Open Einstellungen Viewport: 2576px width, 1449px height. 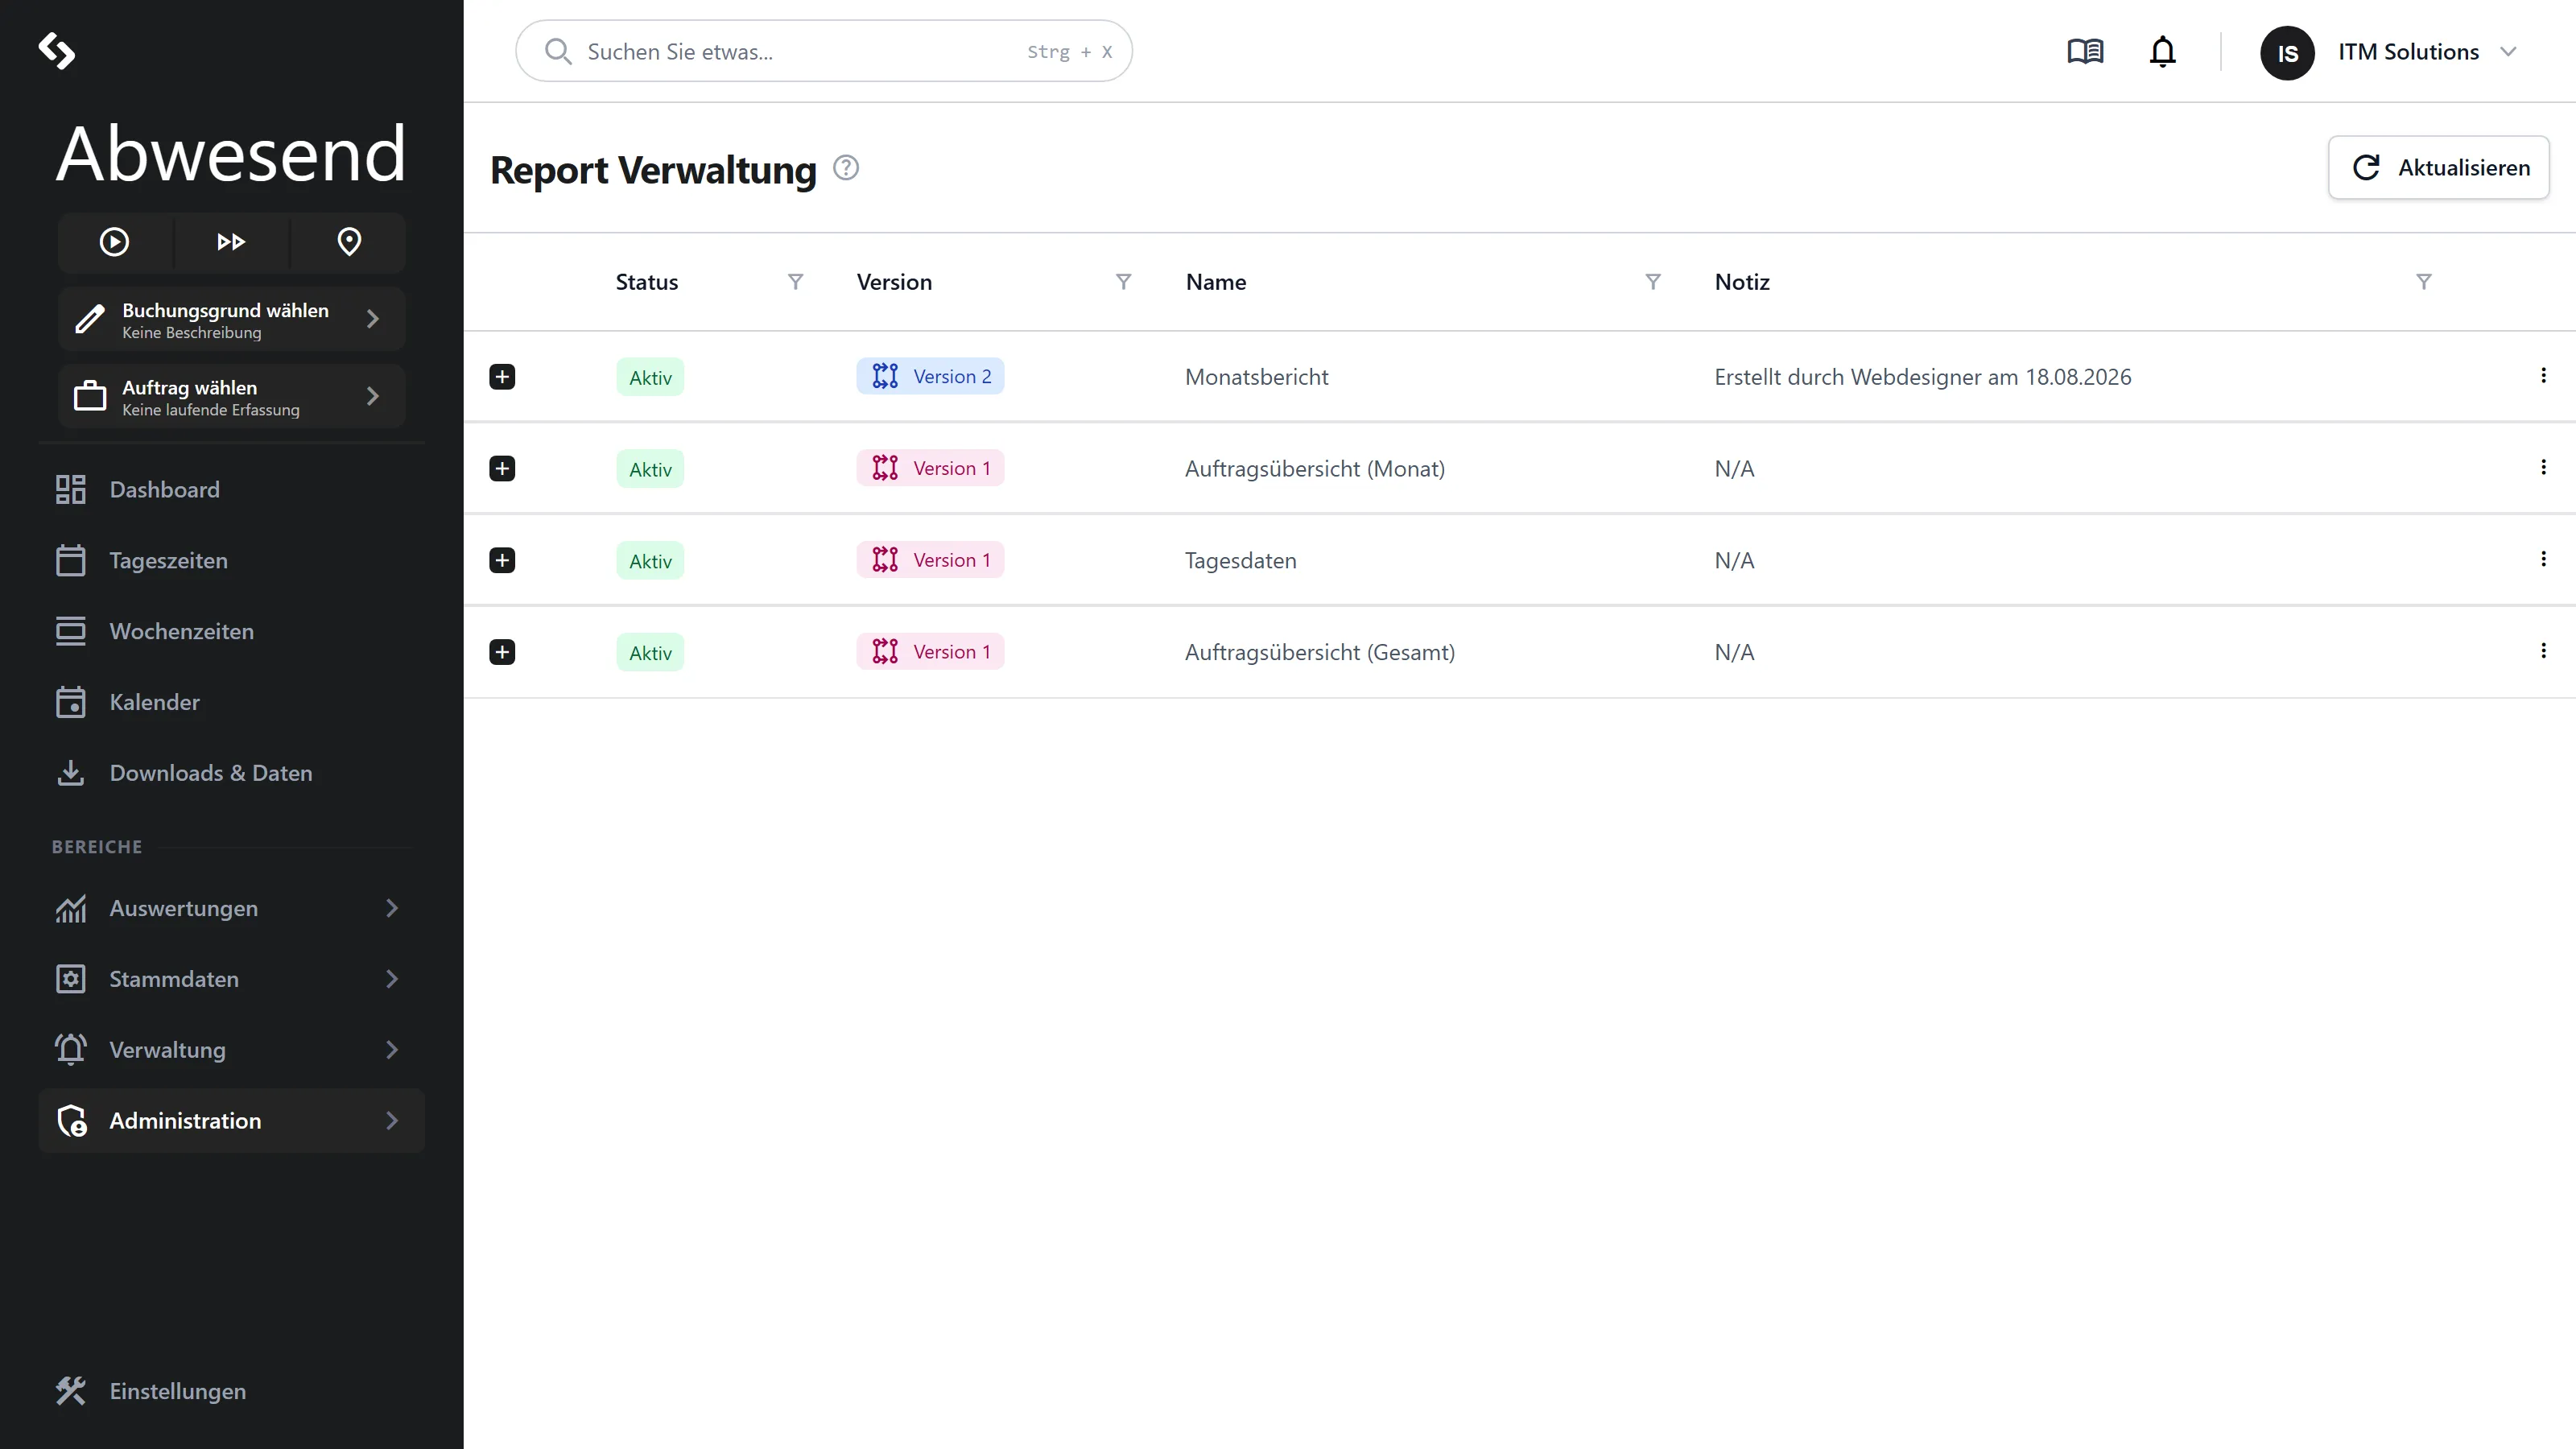point(231,1392)
